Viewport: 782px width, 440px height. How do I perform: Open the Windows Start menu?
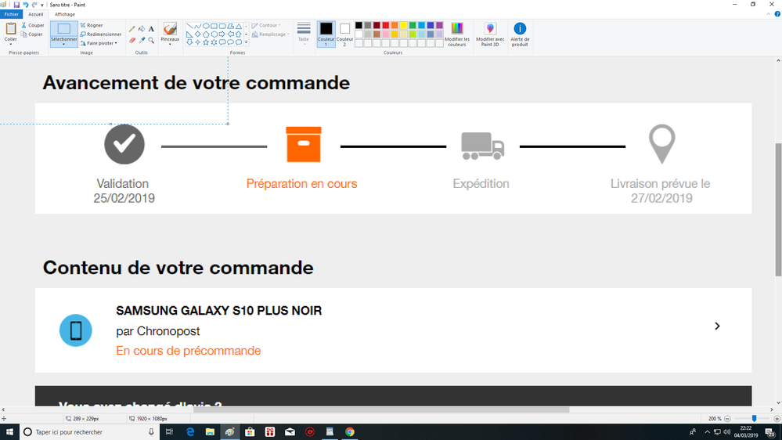[x=9, y=432]
